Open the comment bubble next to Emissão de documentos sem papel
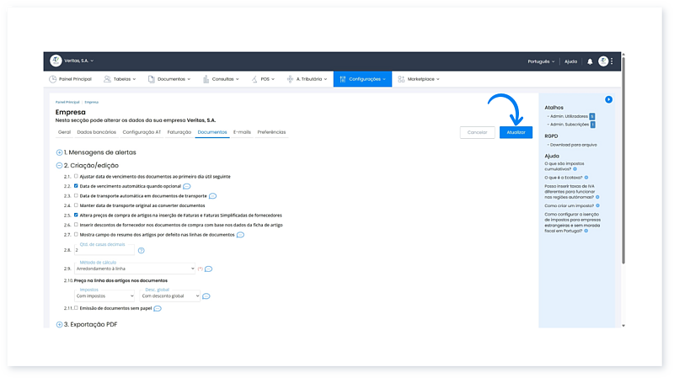This screenshot has height=378, width=674. pyautogui.click(x=158, y=309)
